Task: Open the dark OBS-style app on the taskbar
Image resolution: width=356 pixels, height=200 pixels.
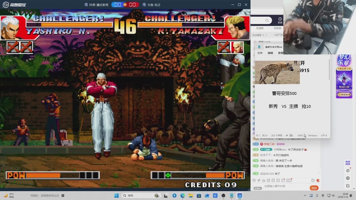Action: pos(223,196)
